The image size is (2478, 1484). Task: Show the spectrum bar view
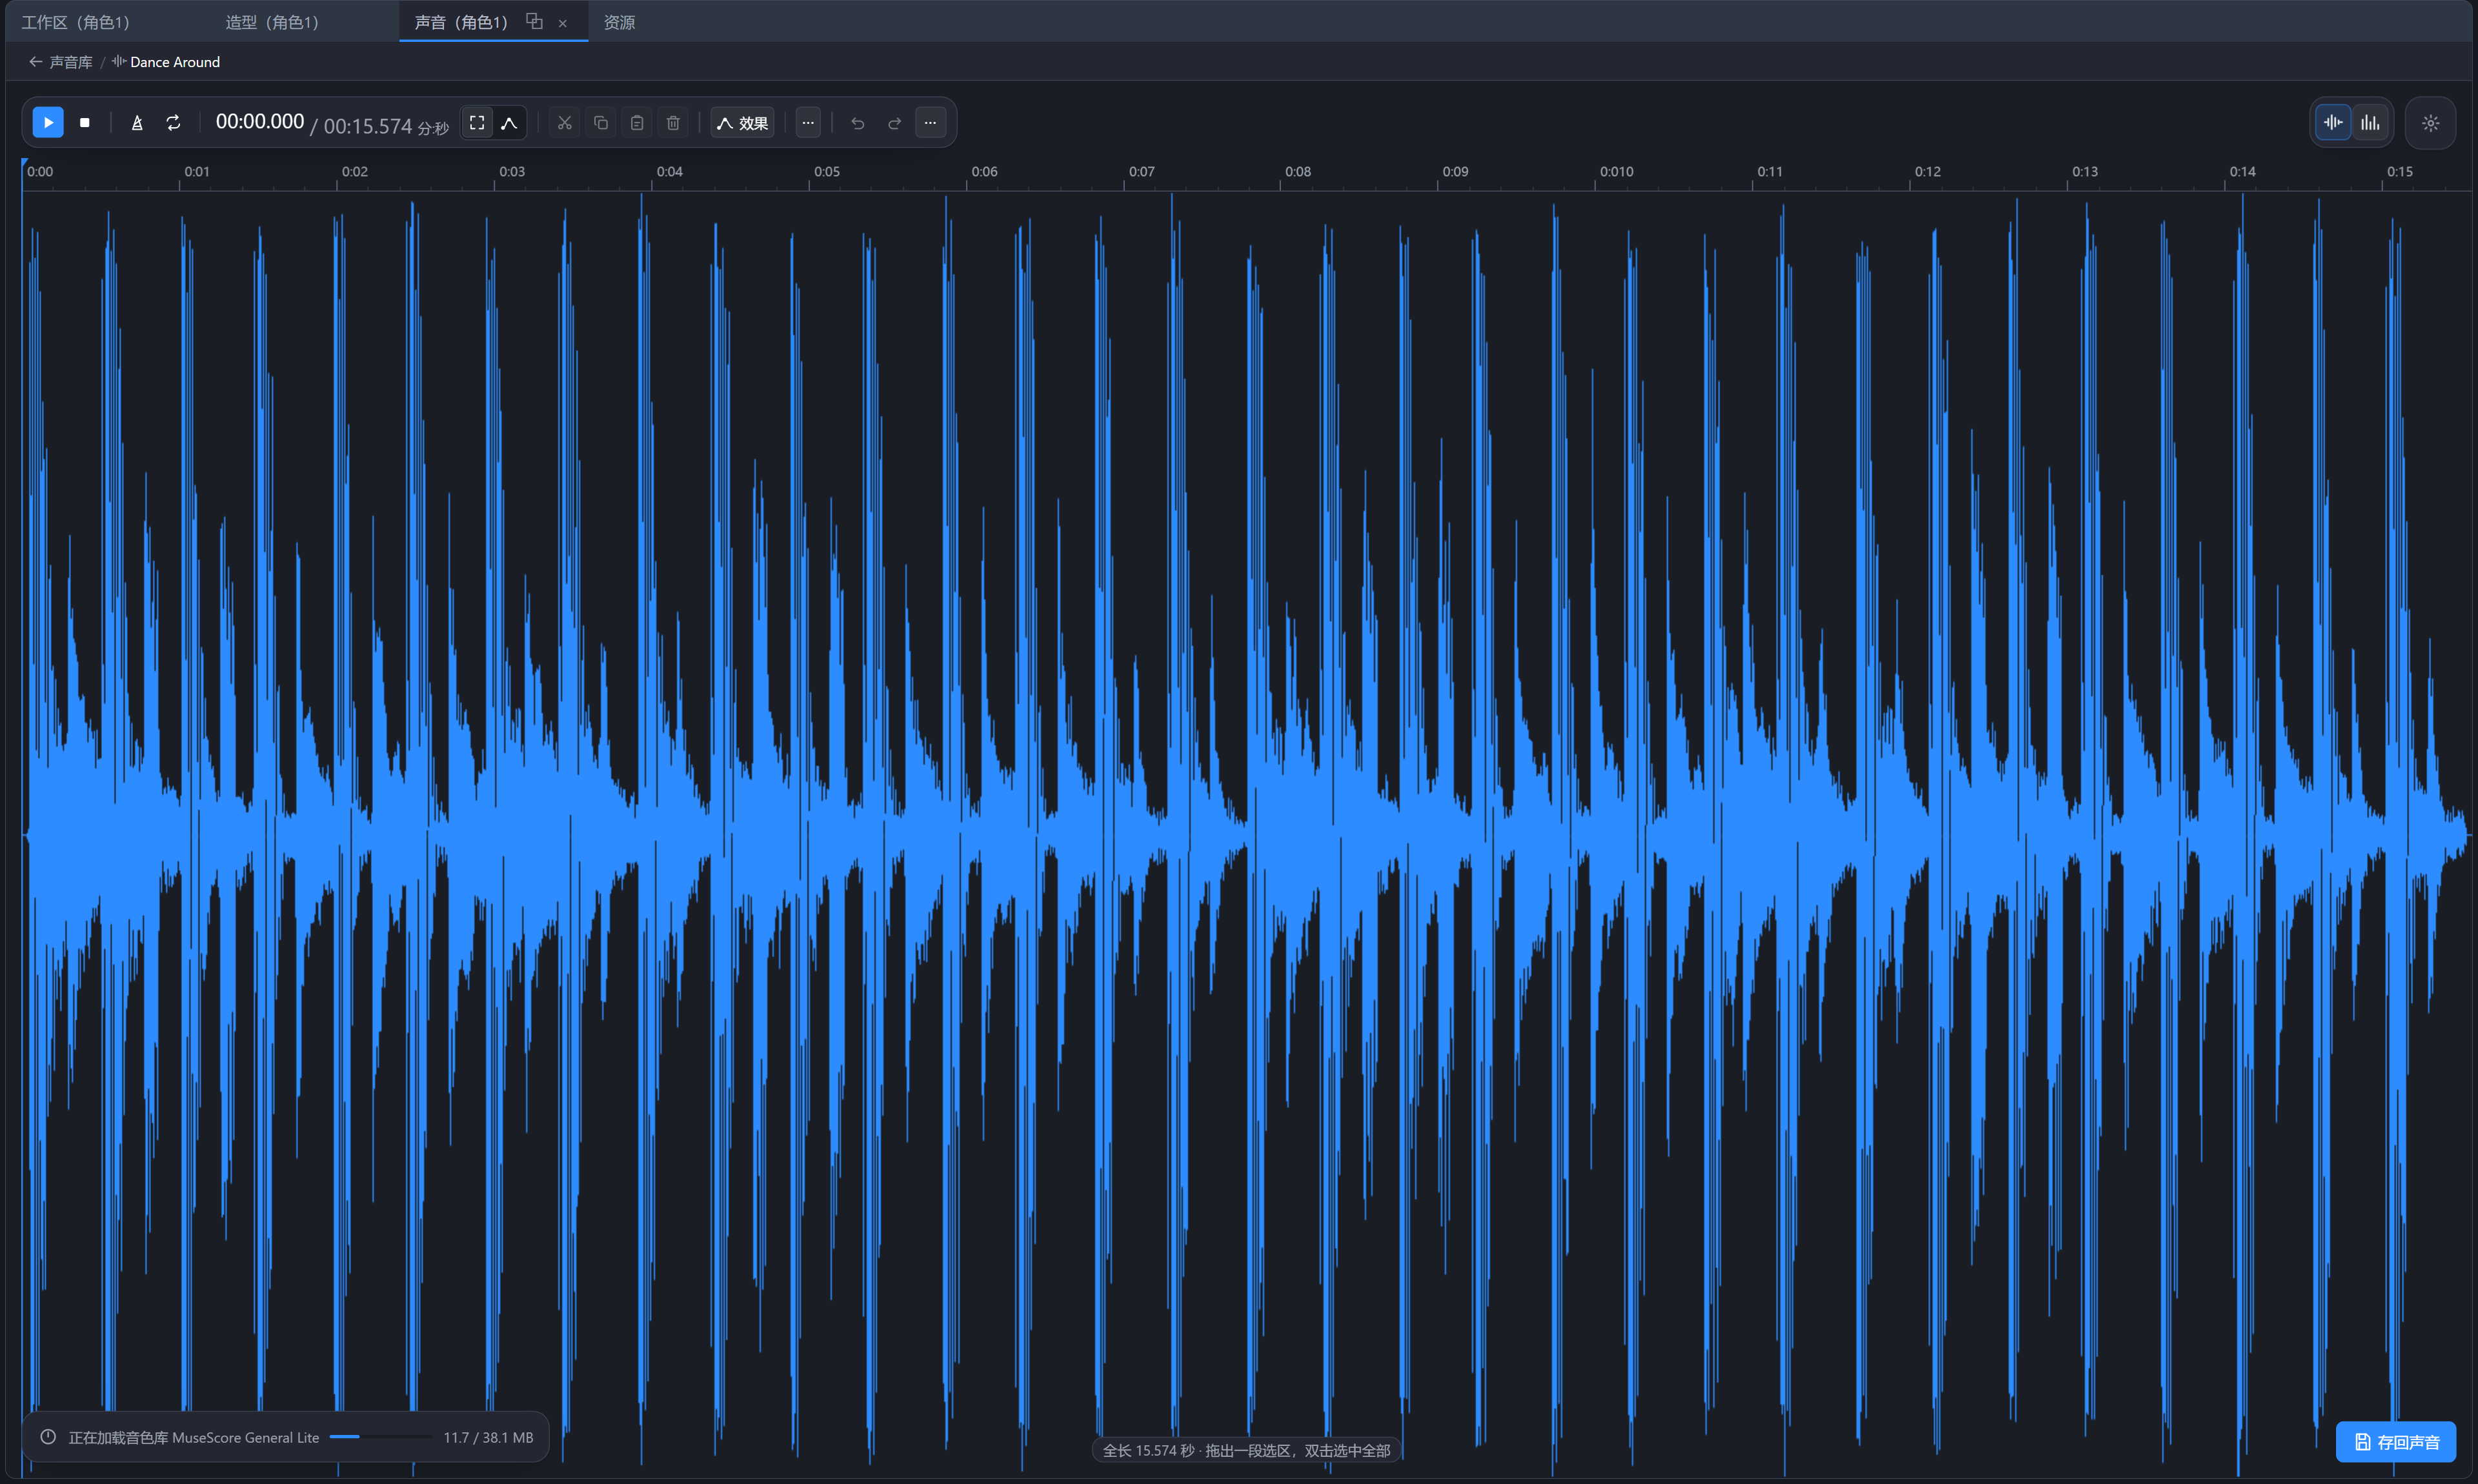click(x=2370, y=123)
